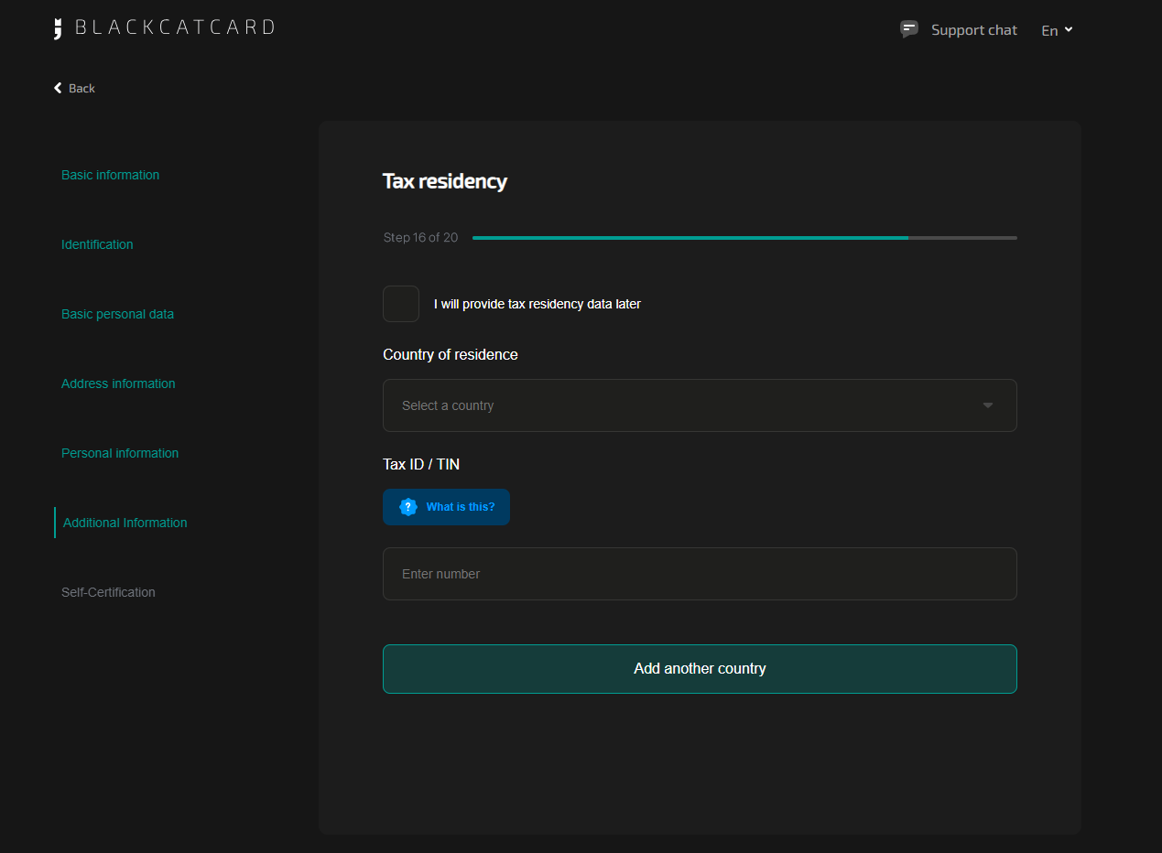The height and width of the screenshot is (853, 1162).
Task: Click the blue question mark icon
Action: click(x=408, y=507)
